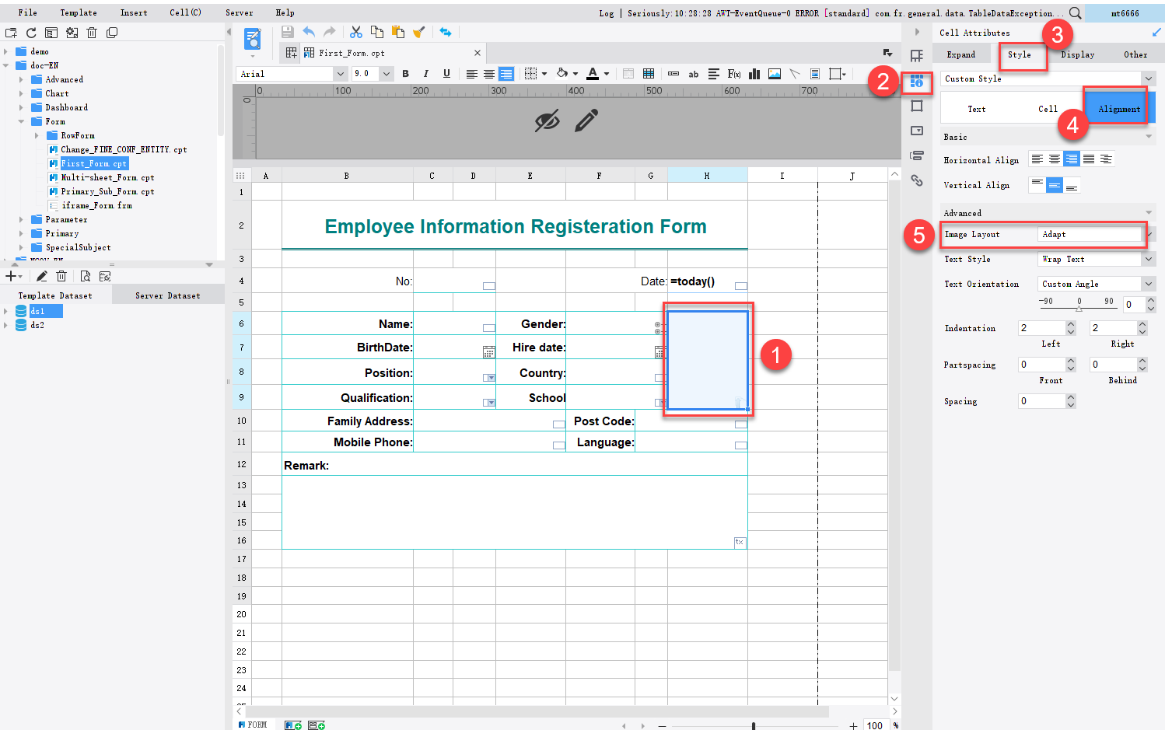This screenshot has height=730, width=1165.
Task: Open the Template menu
Action: click(79, 12)
